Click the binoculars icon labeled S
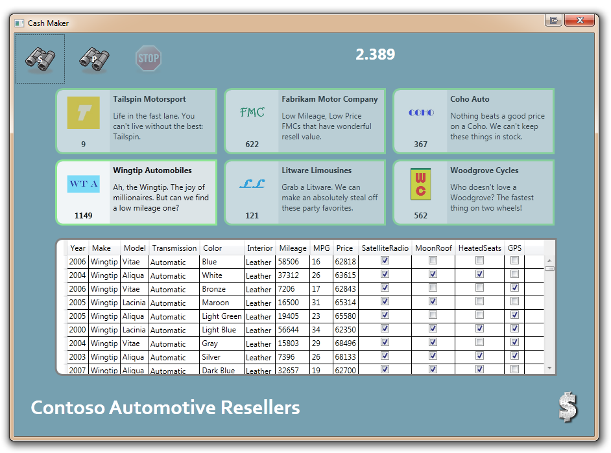The height and width of the screenshot is (453, 611). 40,60
